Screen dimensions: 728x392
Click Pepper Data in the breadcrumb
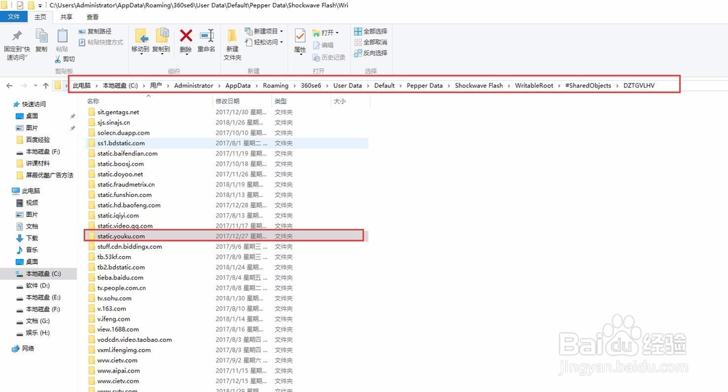point(424,85)
